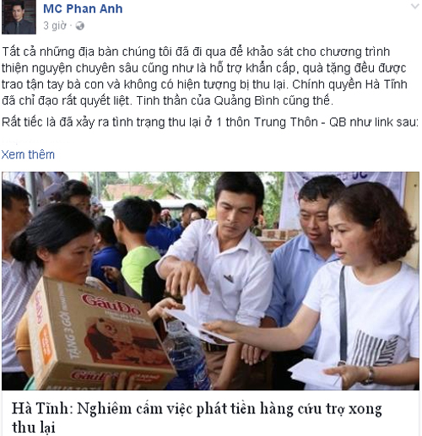Click the line "đã chỉ đạo rất quyết liệt"

(x=67, y=100)
